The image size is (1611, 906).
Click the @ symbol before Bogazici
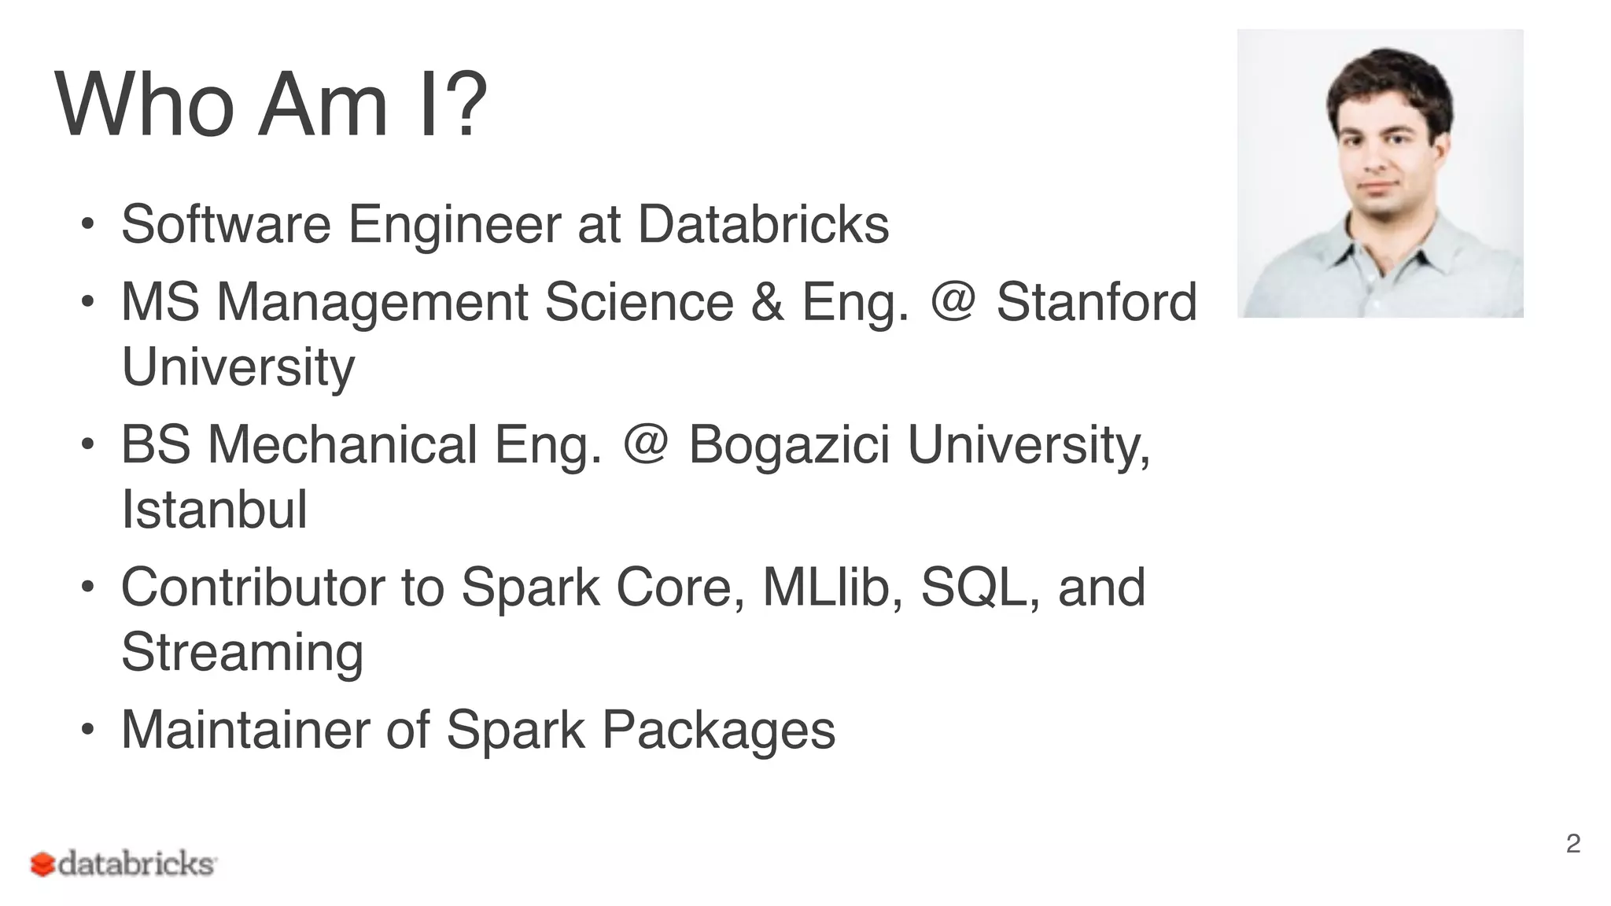coord(645,444)
